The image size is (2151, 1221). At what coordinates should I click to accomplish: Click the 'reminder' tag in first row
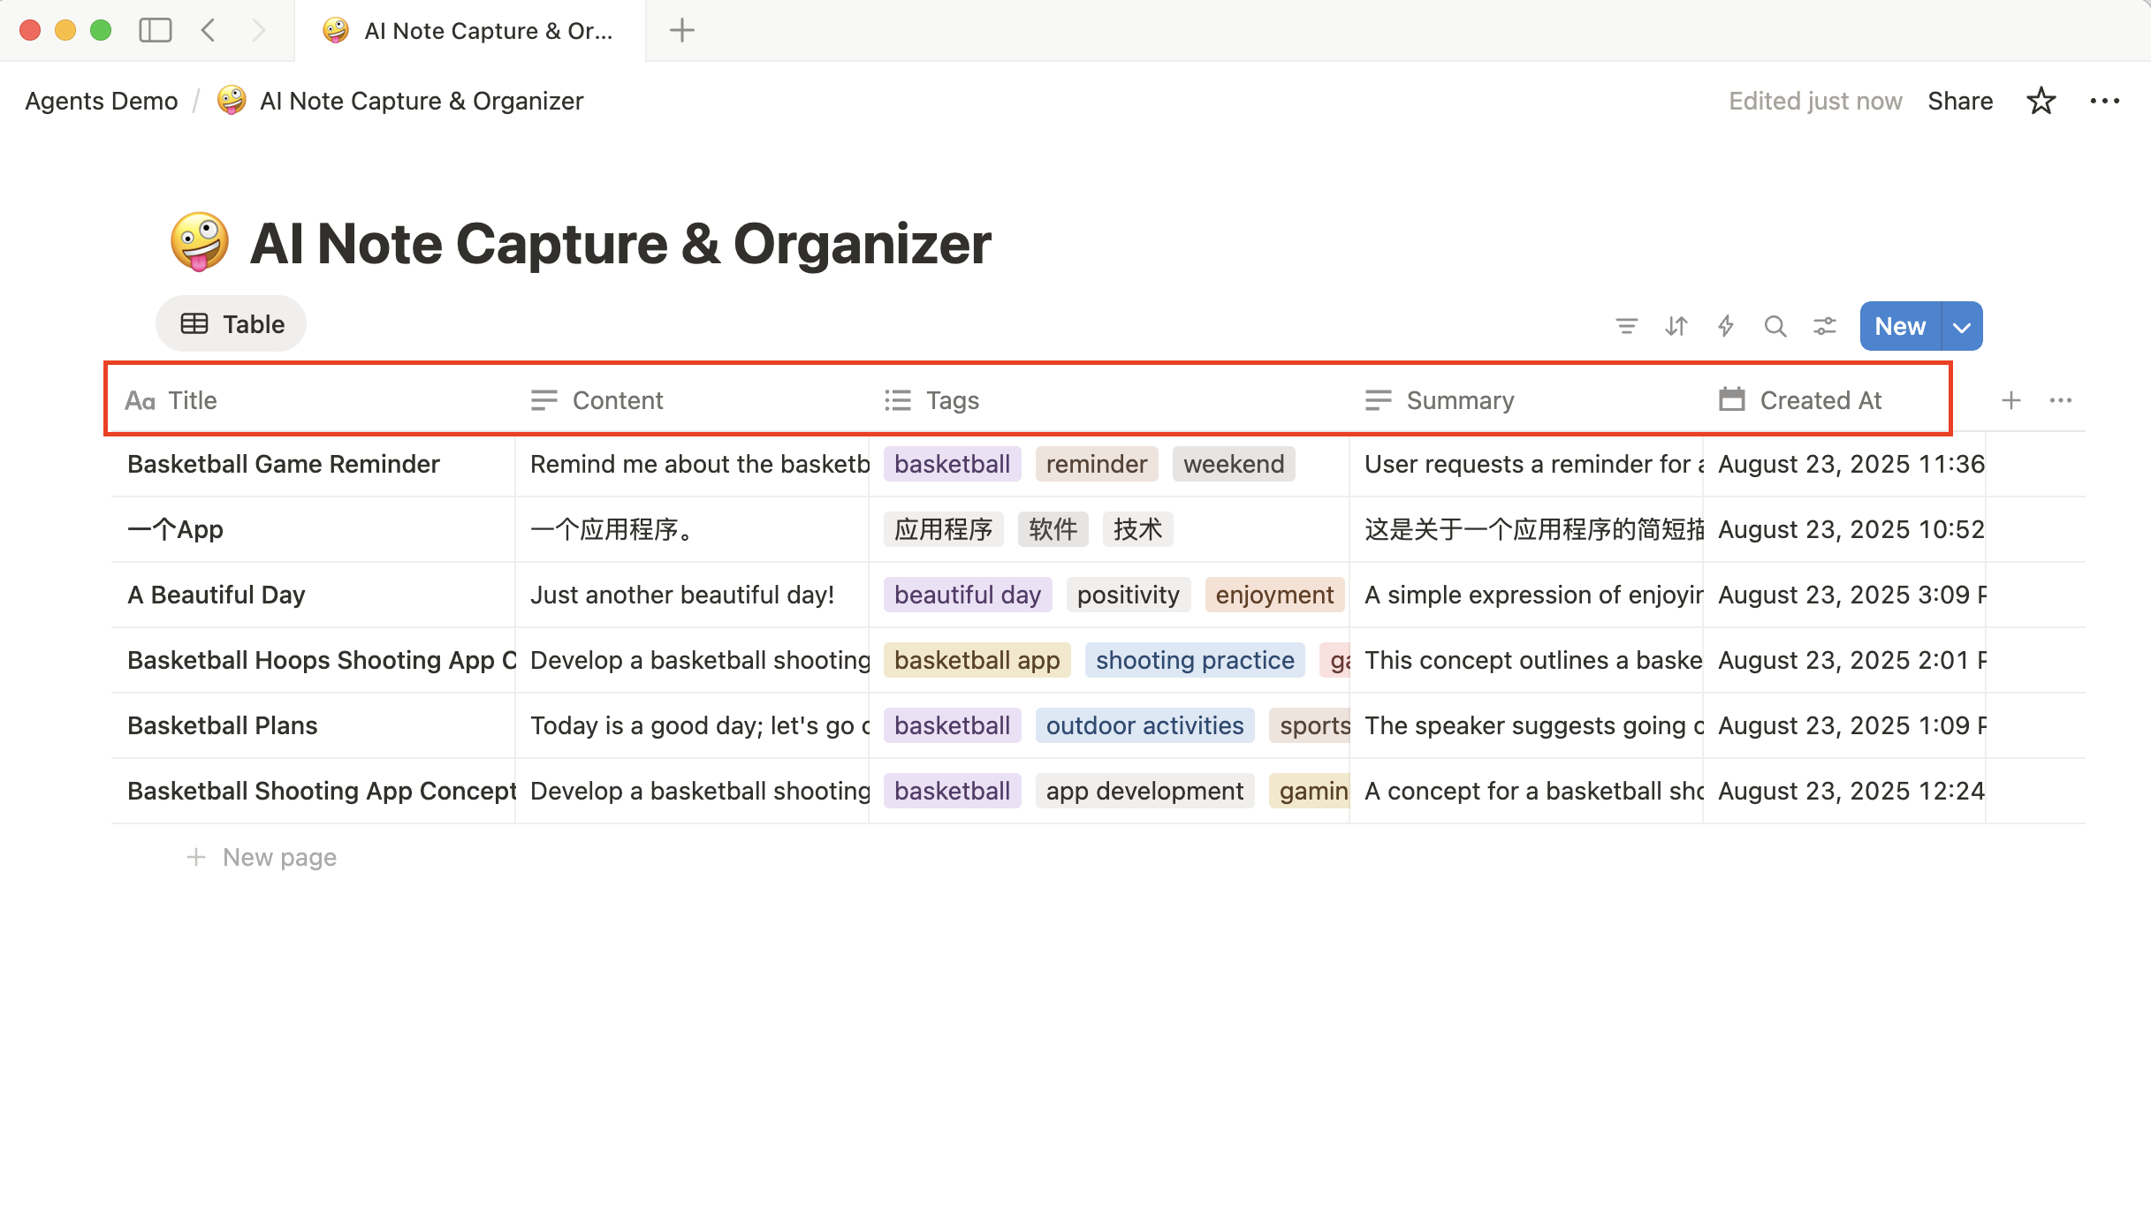pyautogui.click(x=1097, y=464)
